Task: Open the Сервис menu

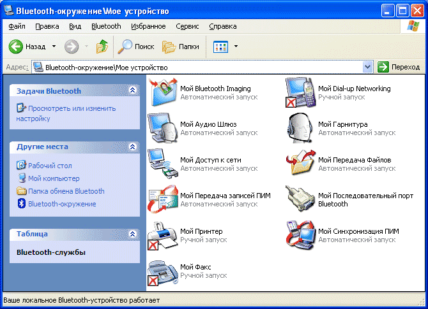Action: tap(187, 26)
